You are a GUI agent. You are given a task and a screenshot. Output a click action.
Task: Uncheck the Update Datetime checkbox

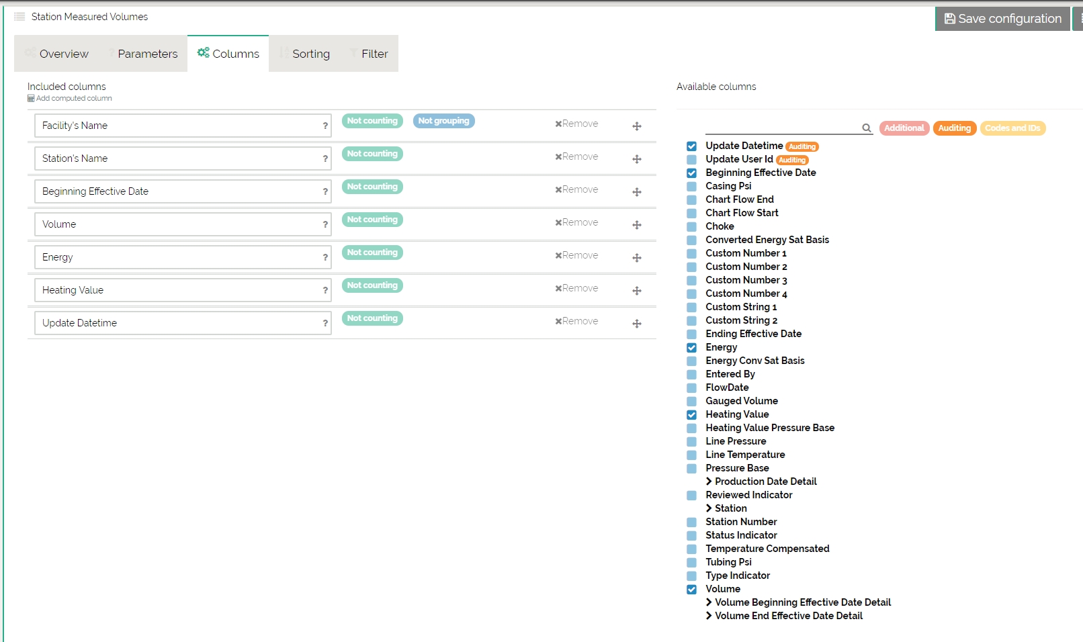[x=691, y=146]
